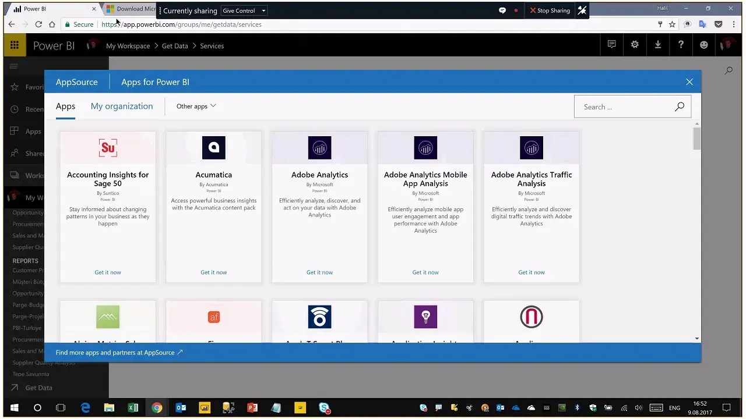Click Get Data at bottom of sidebar

33,388
